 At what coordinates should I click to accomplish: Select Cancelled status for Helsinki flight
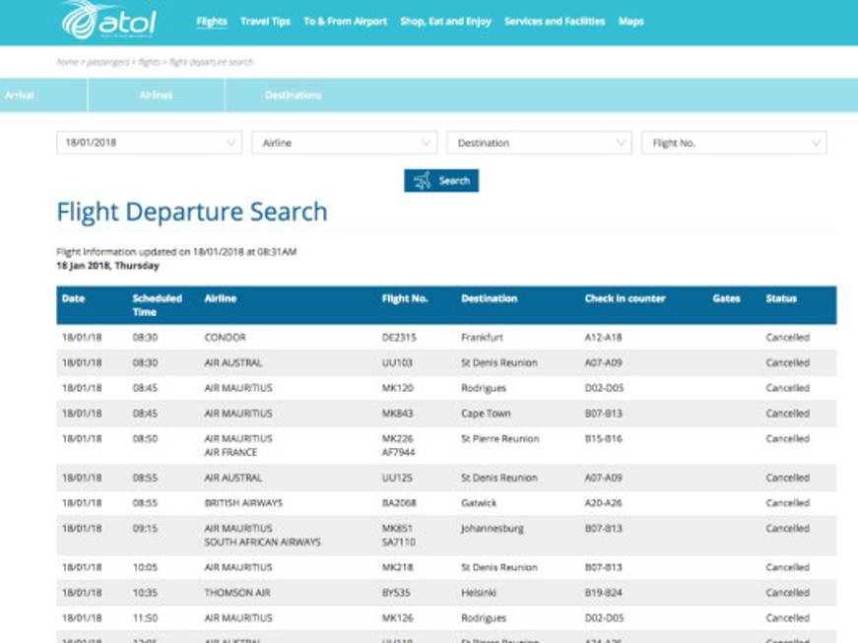click(787, 593)
